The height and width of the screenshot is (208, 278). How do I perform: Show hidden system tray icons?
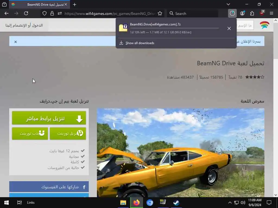[x=230, y=203]
